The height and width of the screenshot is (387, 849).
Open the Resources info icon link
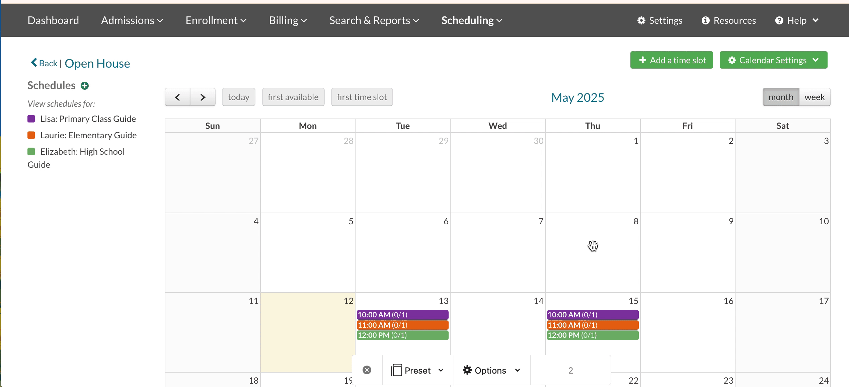coord(705,20)
